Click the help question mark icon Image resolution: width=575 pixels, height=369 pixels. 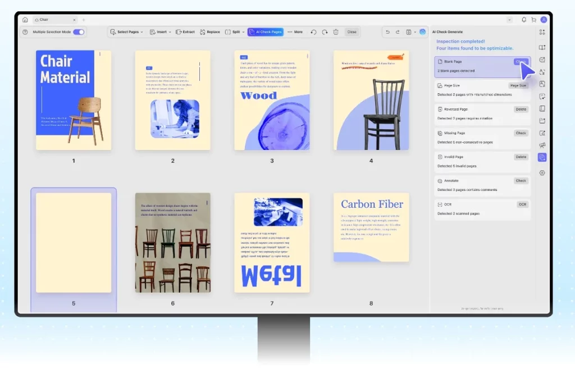pyautogui.click(x=25, y=32)
